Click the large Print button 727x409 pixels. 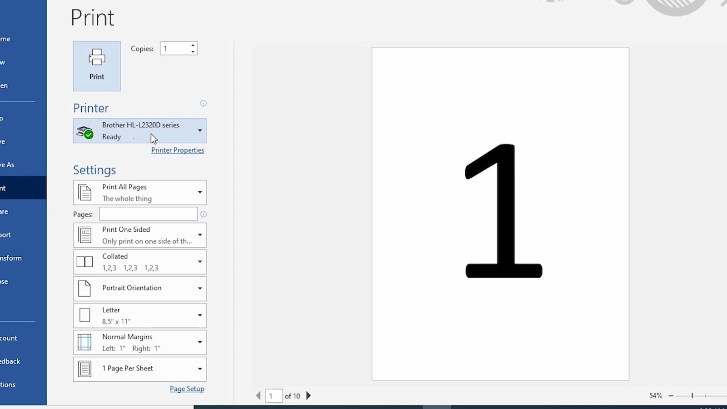coord(97,66)
